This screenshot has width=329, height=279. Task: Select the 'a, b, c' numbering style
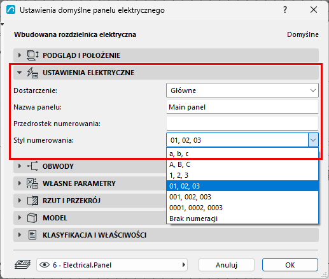pos(242,154)
